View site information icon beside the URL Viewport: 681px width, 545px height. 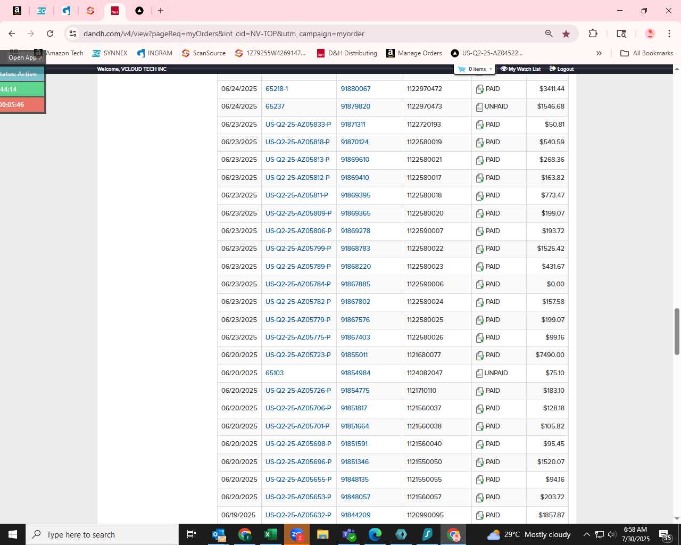pyautogui.click(x=73, y=34)
